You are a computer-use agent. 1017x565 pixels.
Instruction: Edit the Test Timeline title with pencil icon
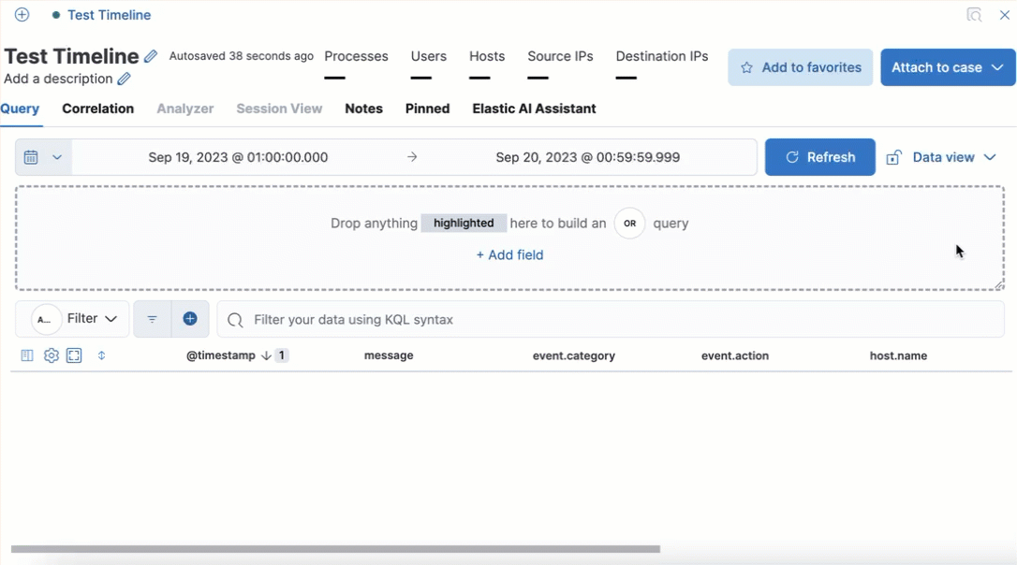tap(152, 56)
